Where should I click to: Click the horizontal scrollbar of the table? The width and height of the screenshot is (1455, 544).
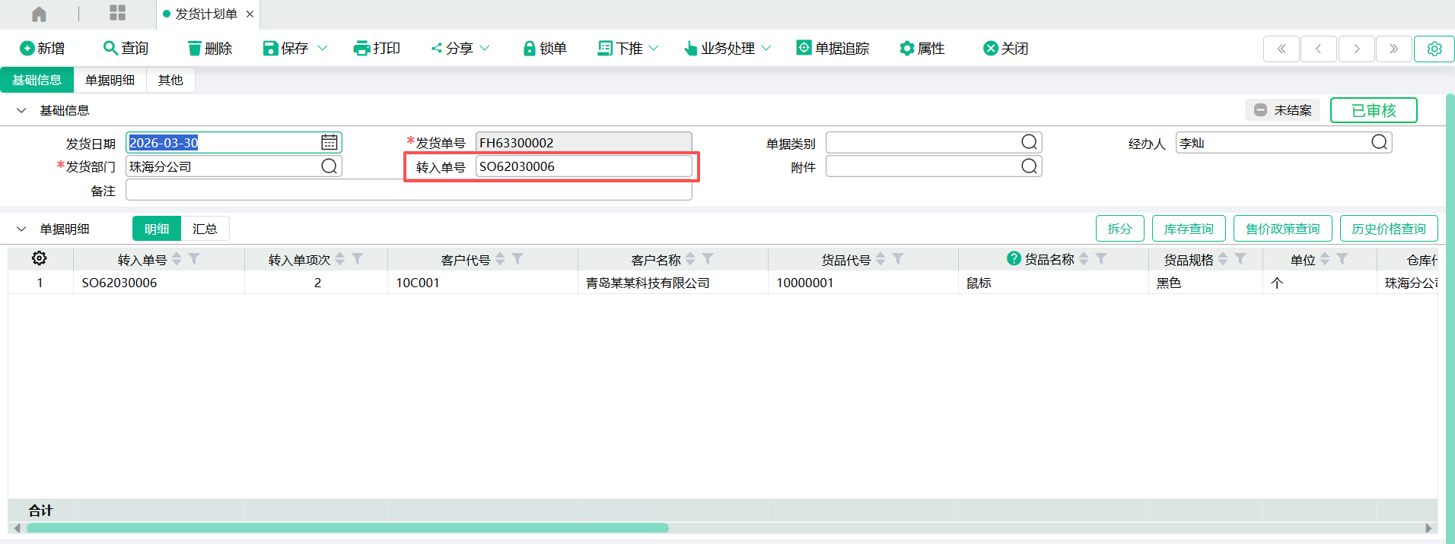click(347, 528)
